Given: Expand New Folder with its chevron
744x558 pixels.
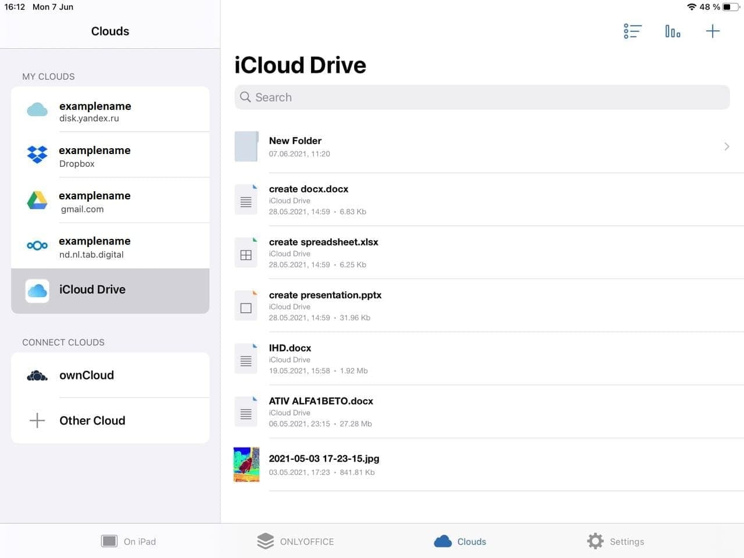Looking at the screenshot, I should coord(727,146).
